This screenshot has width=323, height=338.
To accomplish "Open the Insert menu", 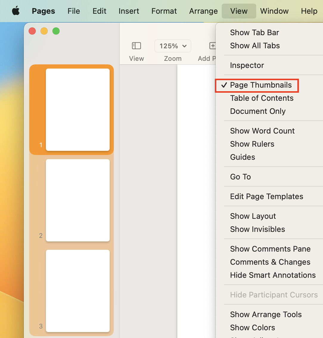I will (x=129, y=11).
